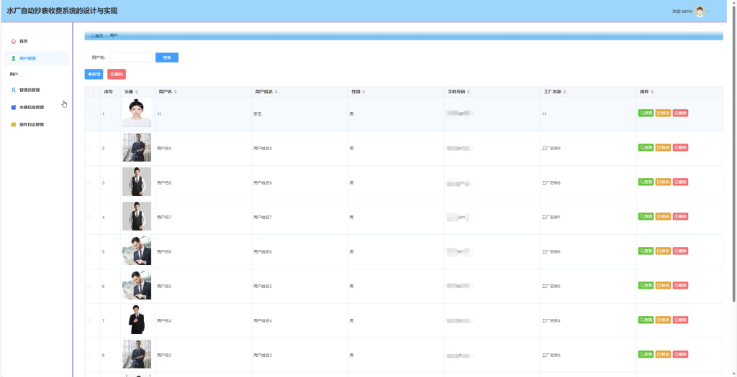
Task: Sort by the 用户姓名 column arrows
Action: coord(276,92)
